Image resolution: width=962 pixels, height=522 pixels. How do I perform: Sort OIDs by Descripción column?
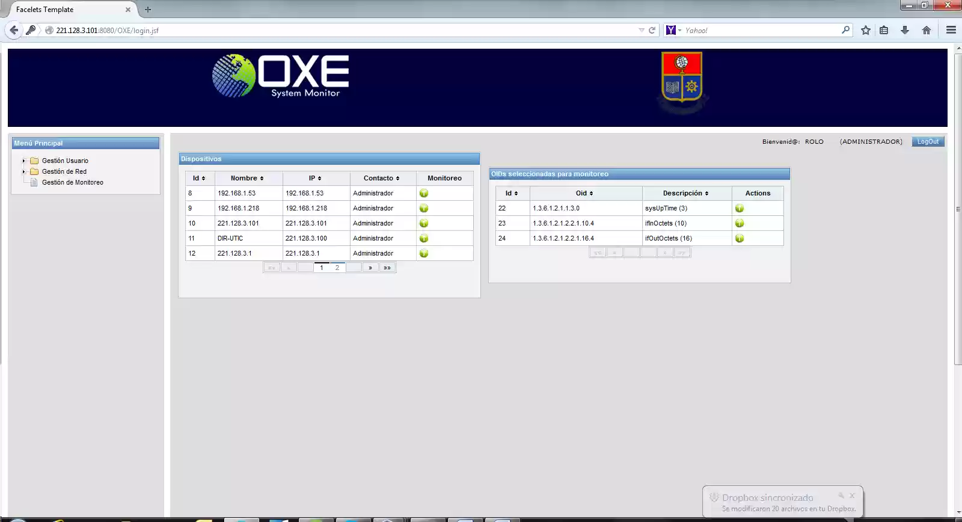687,193
